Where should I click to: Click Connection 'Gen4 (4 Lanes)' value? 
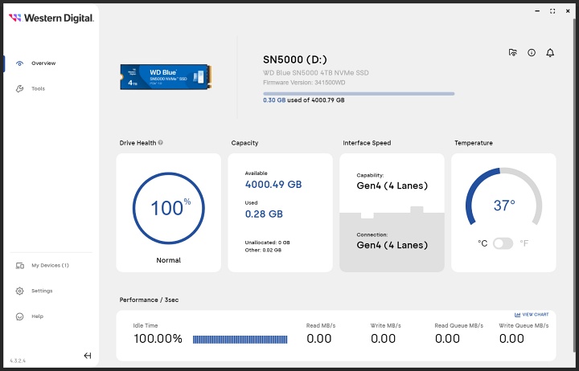(x=392, y=245)
